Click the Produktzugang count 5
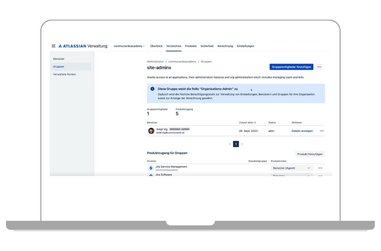Image resolution: width=381 pixels, height=251 pixels. pyautogui.click(x=177, y=114)
